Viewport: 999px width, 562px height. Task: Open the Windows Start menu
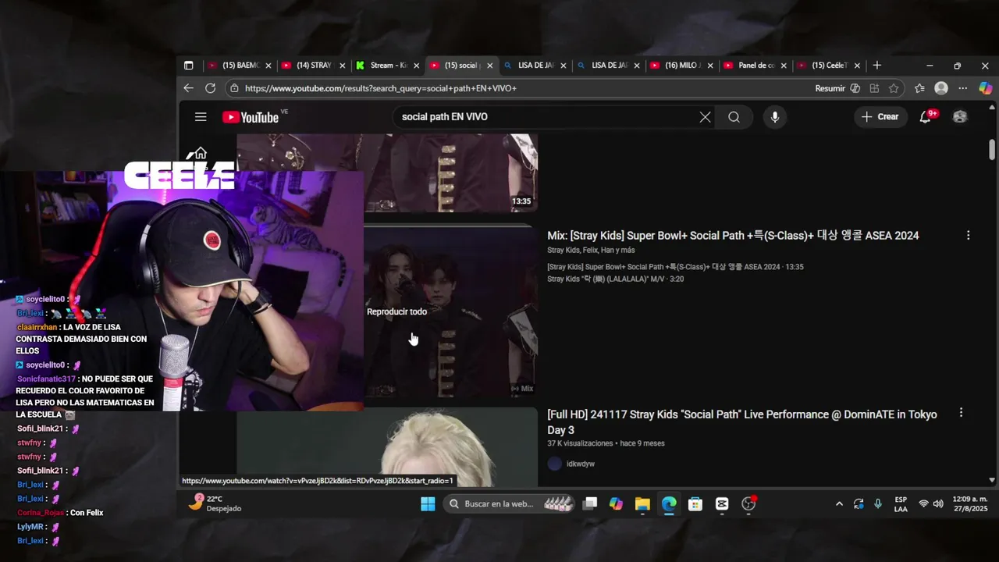[x=428, y=504]
